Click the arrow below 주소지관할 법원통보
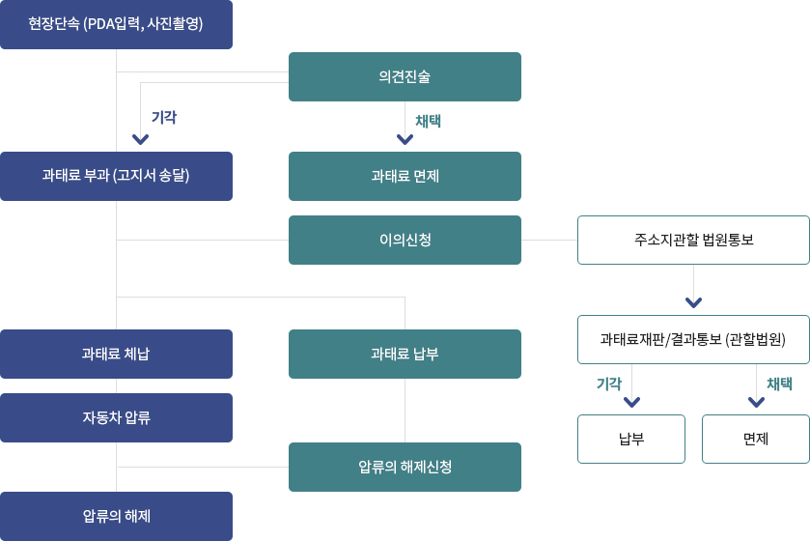 click(693, 302)
